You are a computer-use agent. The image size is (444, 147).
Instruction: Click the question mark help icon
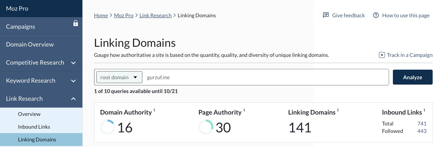[376, 15]
